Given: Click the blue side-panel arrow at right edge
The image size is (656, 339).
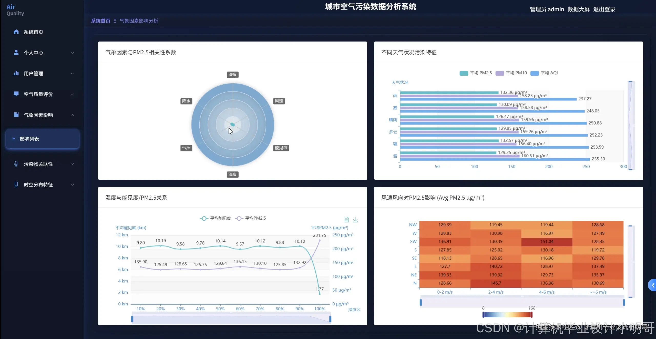Looking at the screenshot, I should coord(653,285).
